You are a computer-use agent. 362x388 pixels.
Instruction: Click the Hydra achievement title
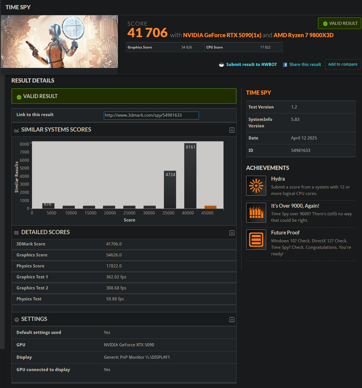pyautogui.click(x=278, y=179)
